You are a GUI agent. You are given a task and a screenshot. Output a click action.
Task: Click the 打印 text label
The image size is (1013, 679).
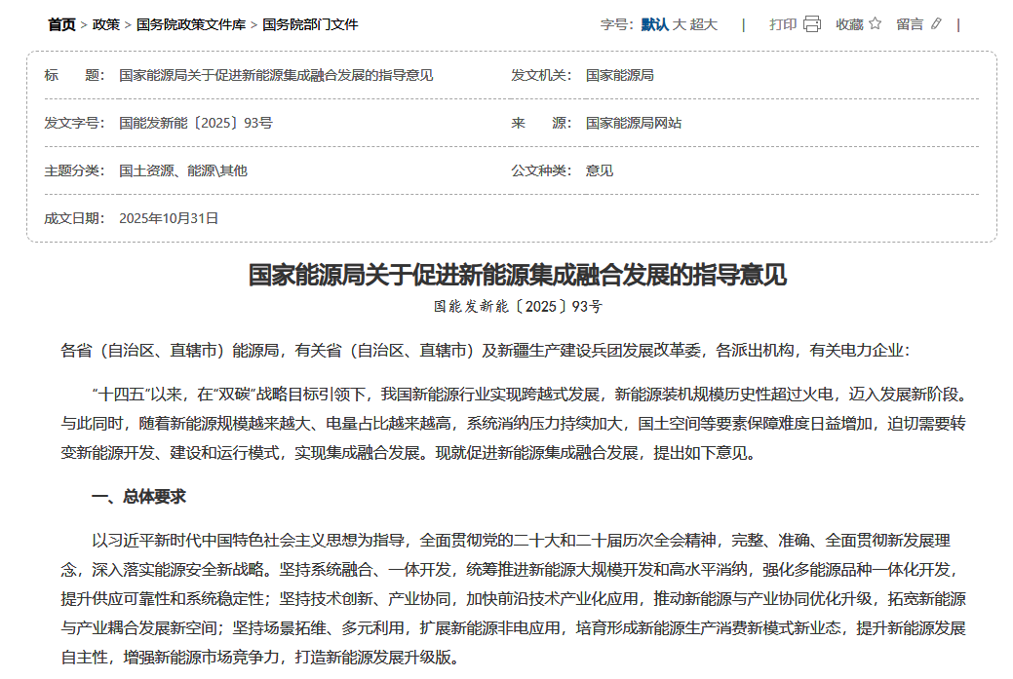[x=783, y=24]
